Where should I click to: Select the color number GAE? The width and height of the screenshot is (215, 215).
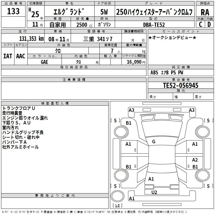[x=45, y=62]
